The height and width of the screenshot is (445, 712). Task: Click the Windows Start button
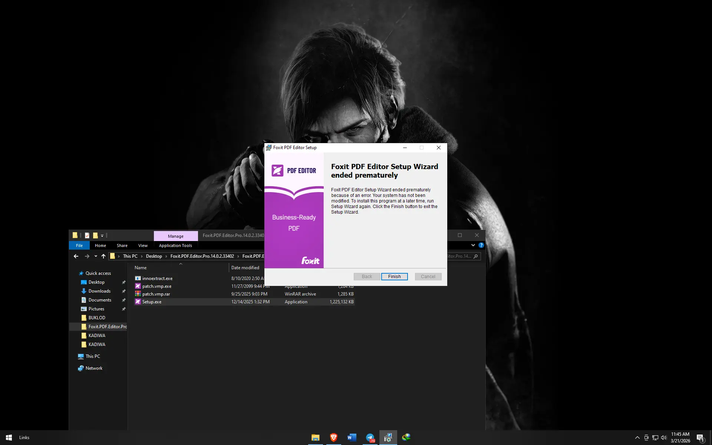click(9, 438)
